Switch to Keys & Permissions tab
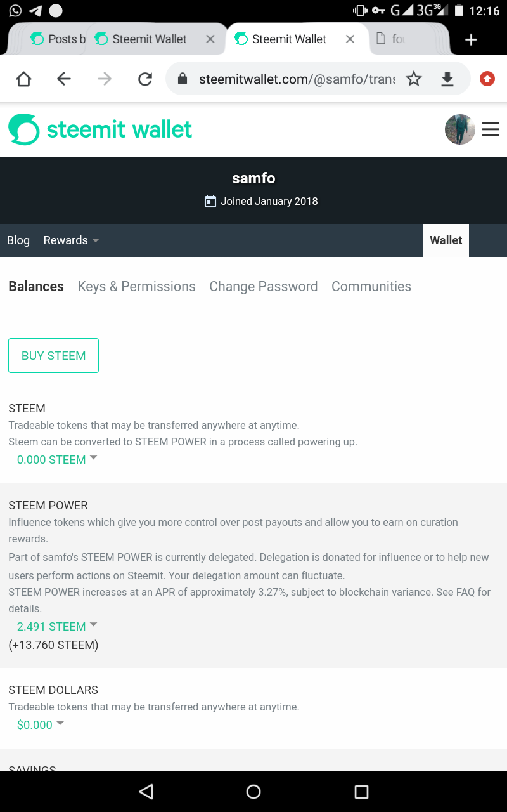The image size is (507, 812). 136,287
